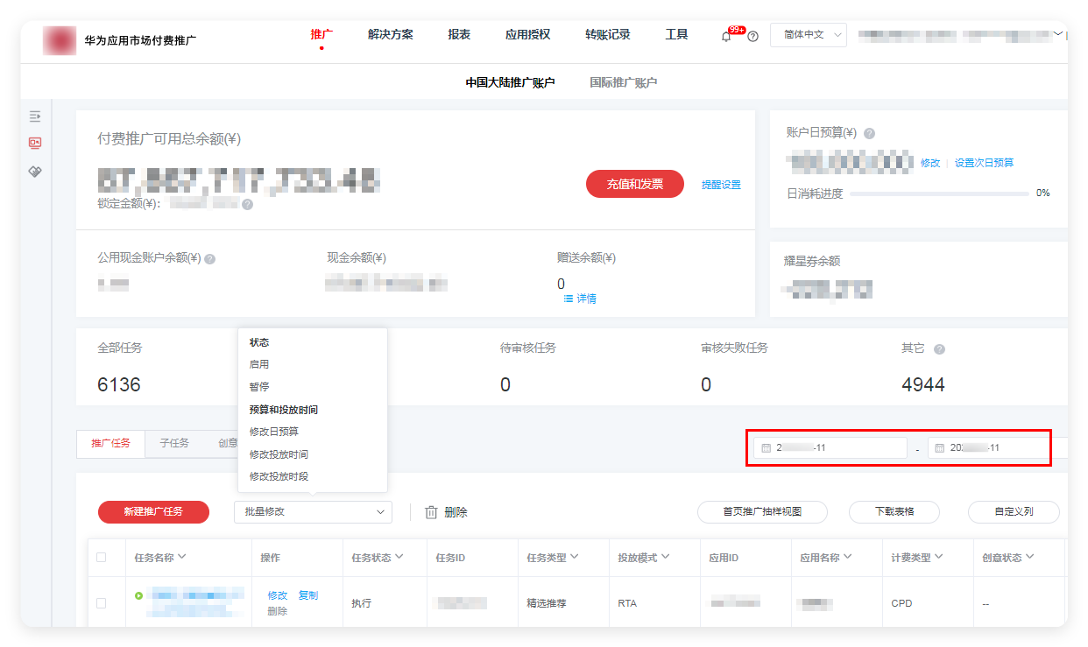Viewport: 1088px width, 647px height.
Task: Open the 提醒设置 link
Action: pyautogui.click(x=721, y=185)
